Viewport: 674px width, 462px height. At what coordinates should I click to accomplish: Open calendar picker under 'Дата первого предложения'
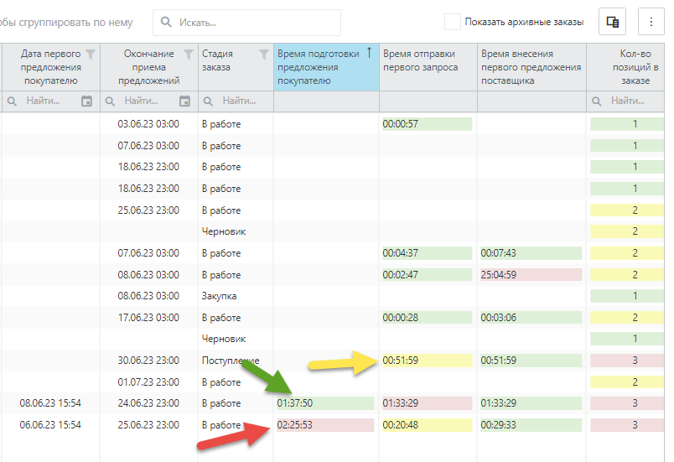[86, 101]
